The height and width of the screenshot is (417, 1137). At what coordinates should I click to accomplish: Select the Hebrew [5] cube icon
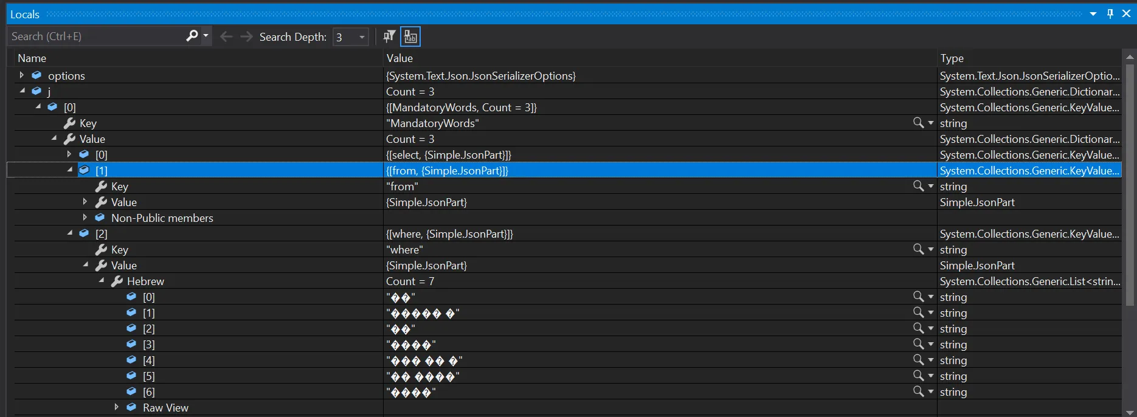pyautogui.click(x=131, y=376)
